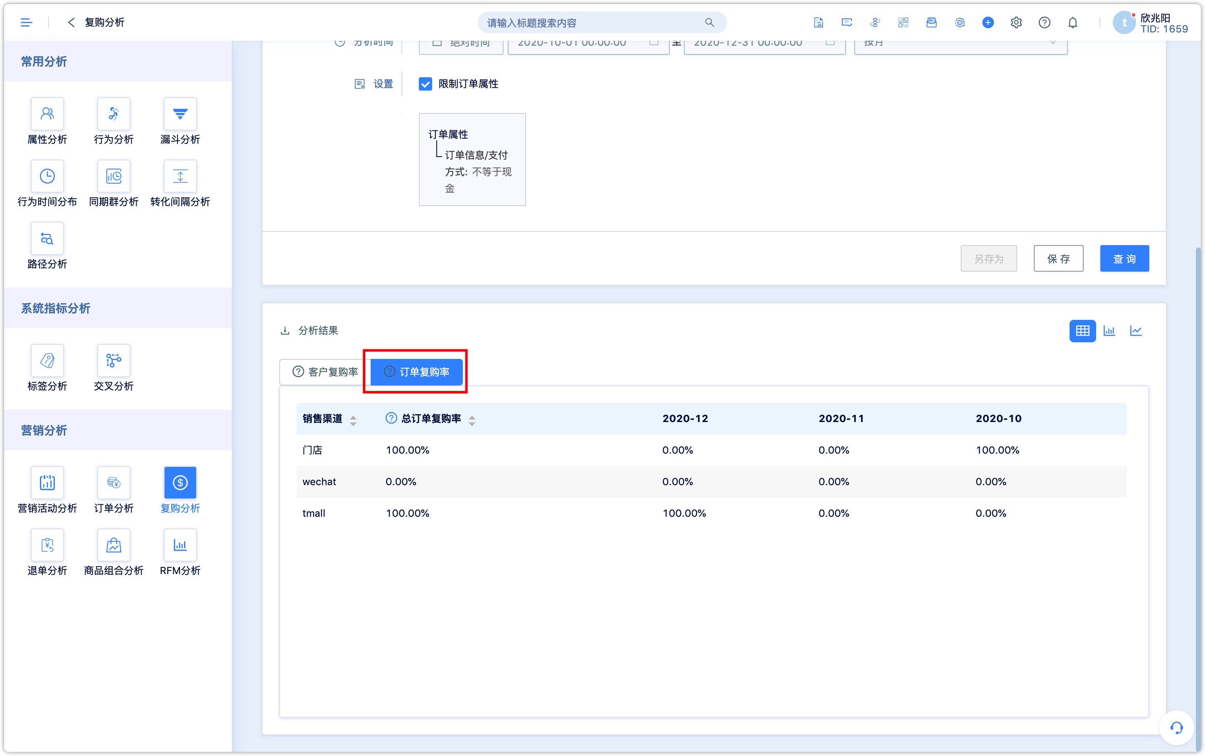This screenshot has width=1205, height=756.
Task: Open 交叉分析 cross analysis
Action: tap(113, 368)
